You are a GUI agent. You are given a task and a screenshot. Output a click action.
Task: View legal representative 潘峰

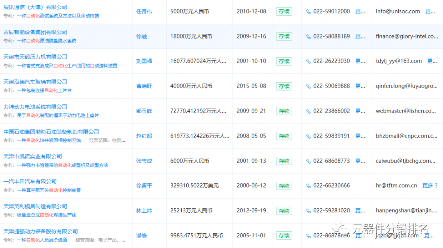[x=142, y=236]
